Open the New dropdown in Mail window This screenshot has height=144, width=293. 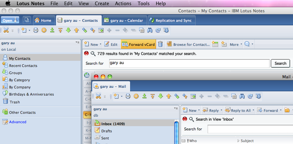pos(199,110)
